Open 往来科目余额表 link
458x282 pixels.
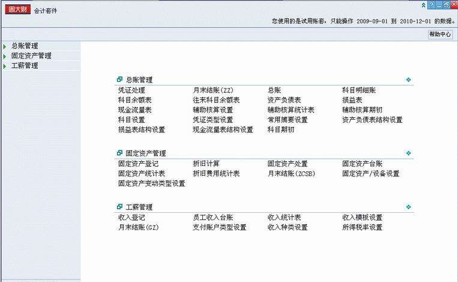point(216,100)
